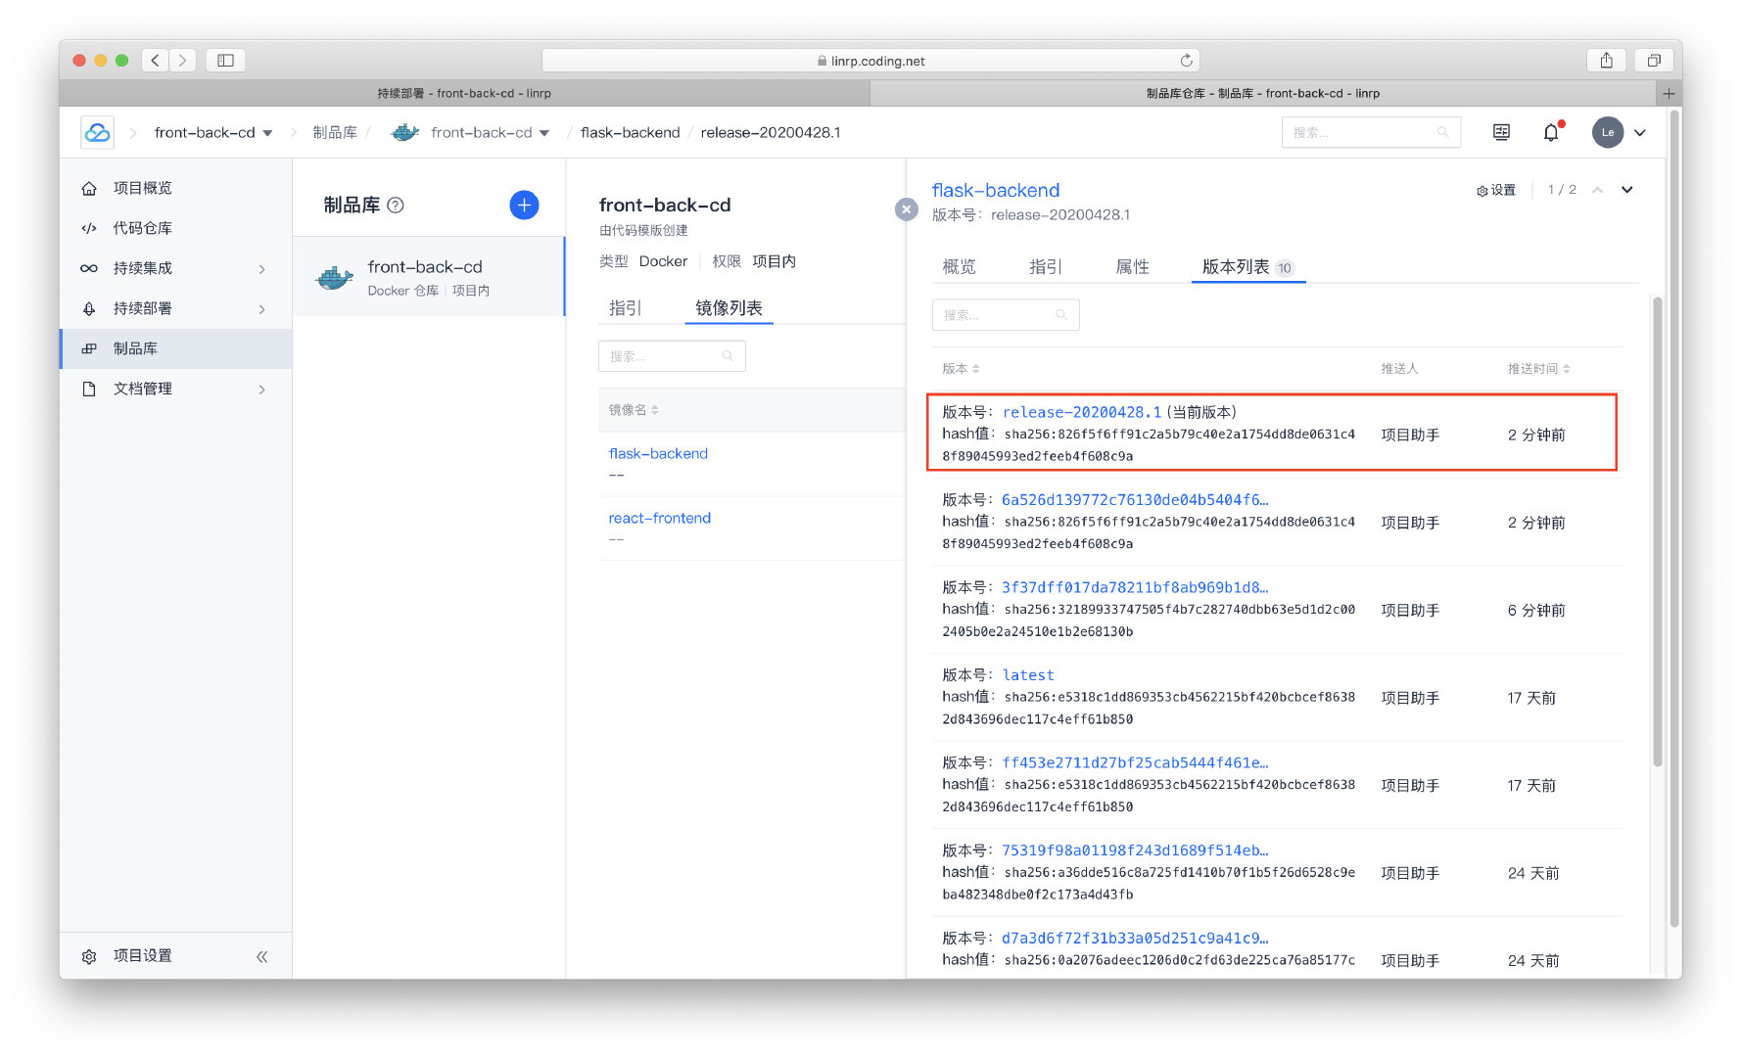Screen dimensions: 1741x1057
Task: Open a new Safari tab with plus
Action: (x=1669, y=94)
